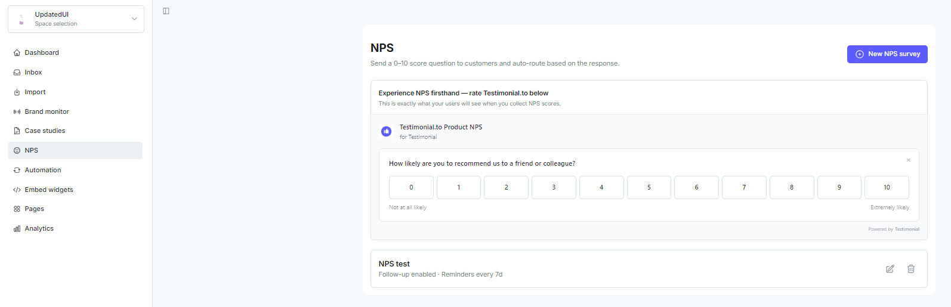Open Dashboard via the home icon
Screen dimensions: 951x307
click(17, 52)
